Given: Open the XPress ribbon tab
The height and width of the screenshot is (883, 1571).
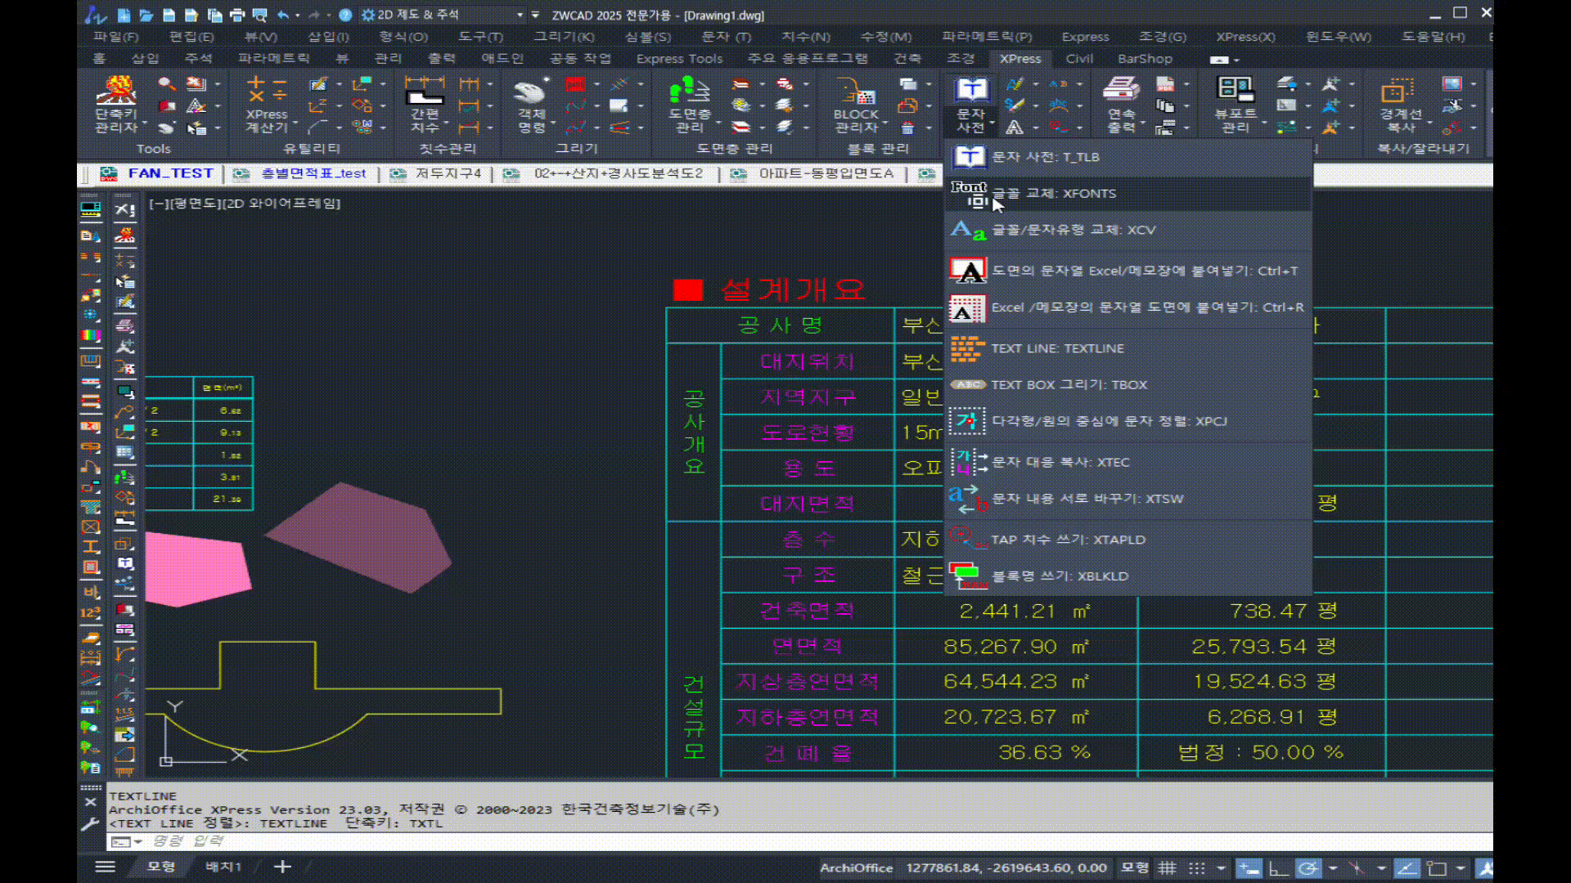Looking at the screenshot, I should (1020, 59).
